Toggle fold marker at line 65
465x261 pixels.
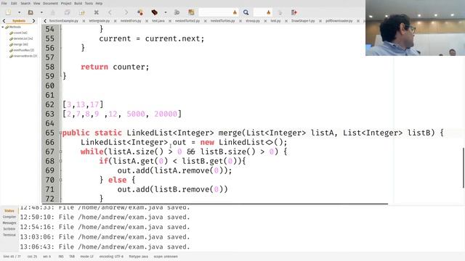pos(61,133)
